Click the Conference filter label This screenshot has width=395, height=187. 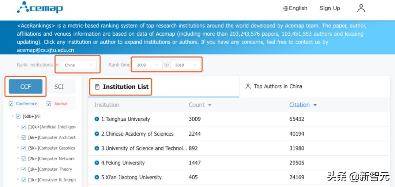[x=26, y=104]
